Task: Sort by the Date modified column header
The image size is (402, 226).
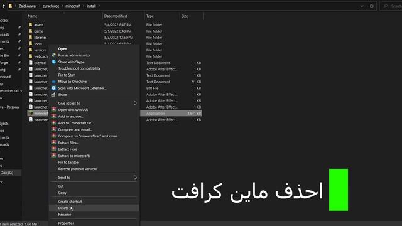Action: tap(116, 16)
